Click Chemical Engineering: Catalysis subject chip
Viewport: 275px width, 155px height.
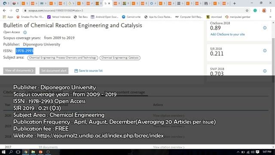click(x=120, y=58)
